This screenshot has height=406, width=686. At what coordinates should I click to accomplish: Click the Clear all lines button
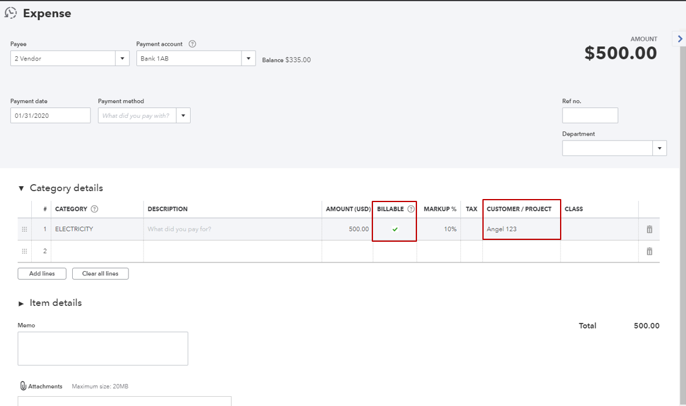pyautogui.click(x=100, y=274)
